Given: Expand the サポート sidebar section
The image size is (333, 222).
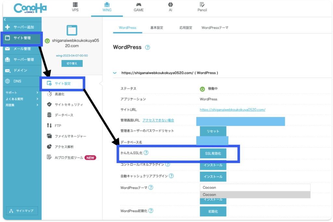Looking at the screenshot, I should click(x=37, y=93).
